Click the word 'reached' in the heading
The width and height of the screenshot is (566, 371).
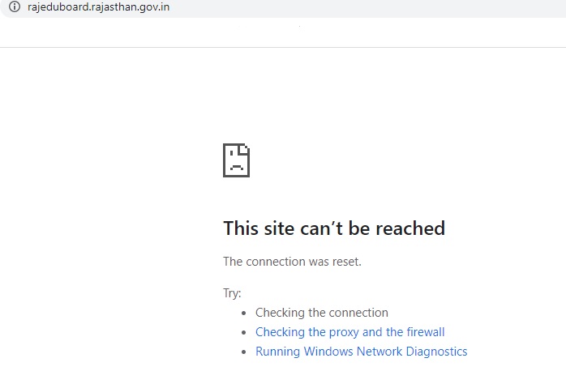tap(410, 228)
